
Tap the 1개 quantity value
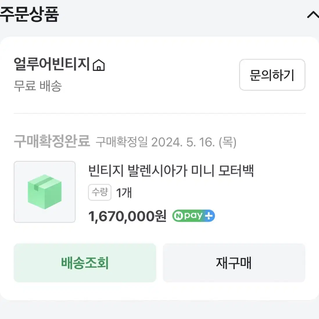[x=124, y=193]
